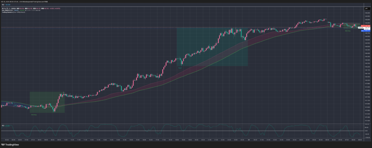Screen dimensions: 372x148
Task: Click the Morning label under the right green box
Action: click(348, 31)
